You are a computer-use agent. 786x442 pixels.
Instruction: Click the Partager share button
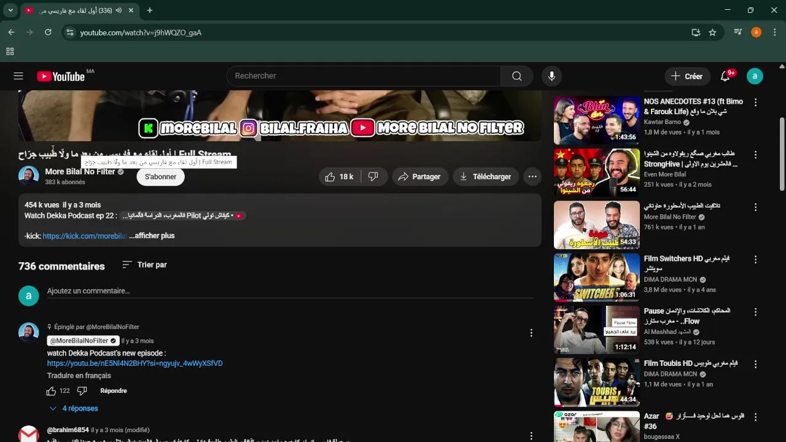pyautogui.click(x=419, y=177)
